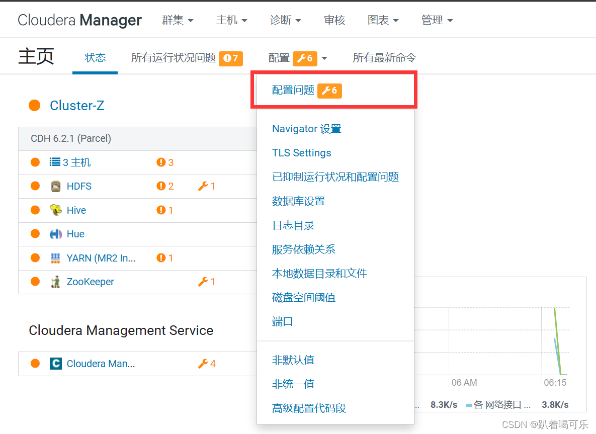Image resolution: width=596 pixels, height=434 pixels.
Task: Open the 主机 dropdown menu
Action: point(231,20)
